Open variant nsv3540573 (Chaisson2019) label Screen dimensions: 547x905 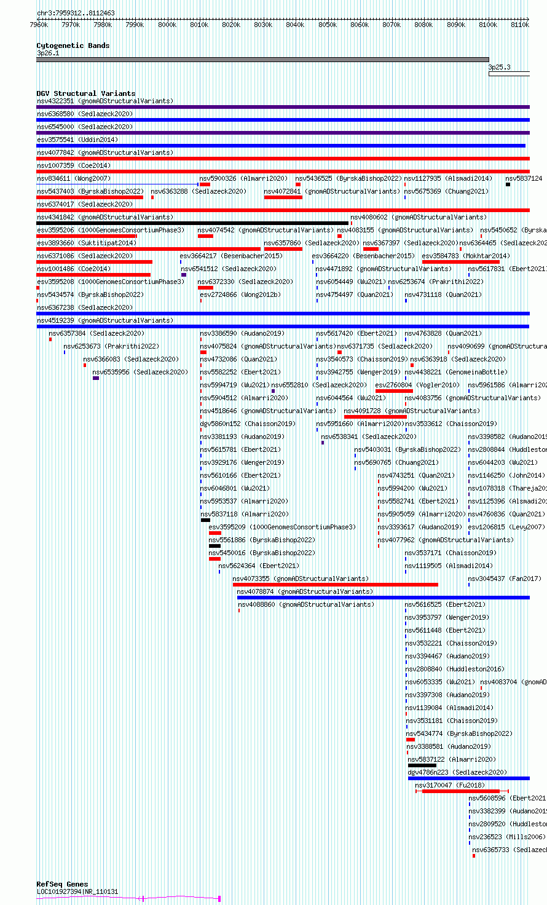coord(362,359)
